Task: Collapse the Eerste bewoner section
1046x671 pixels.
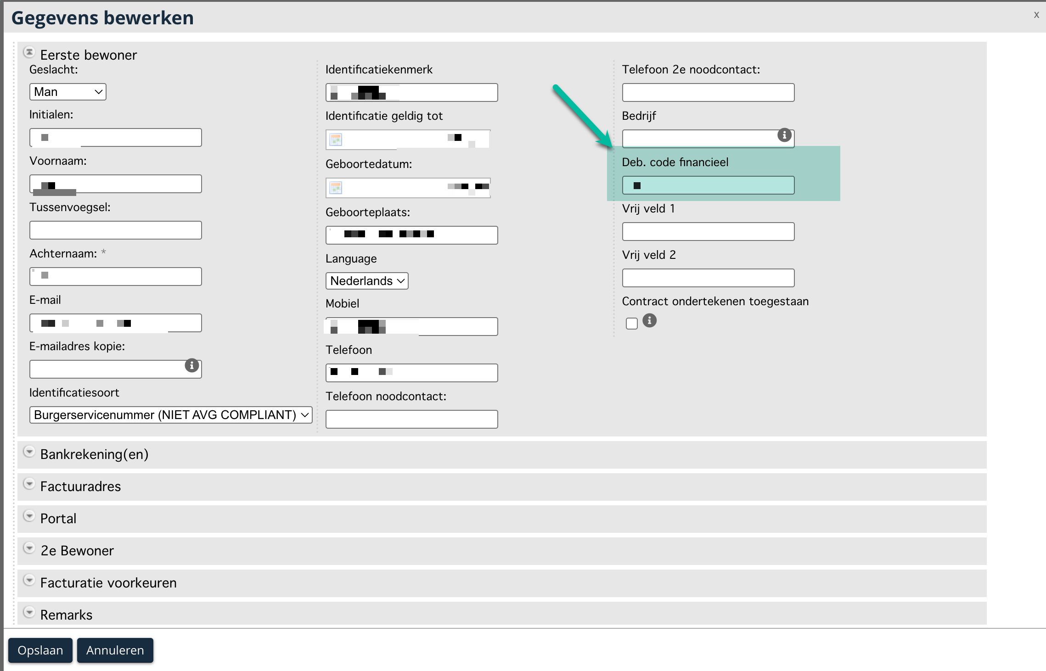Action: click(x=29, y=53)
